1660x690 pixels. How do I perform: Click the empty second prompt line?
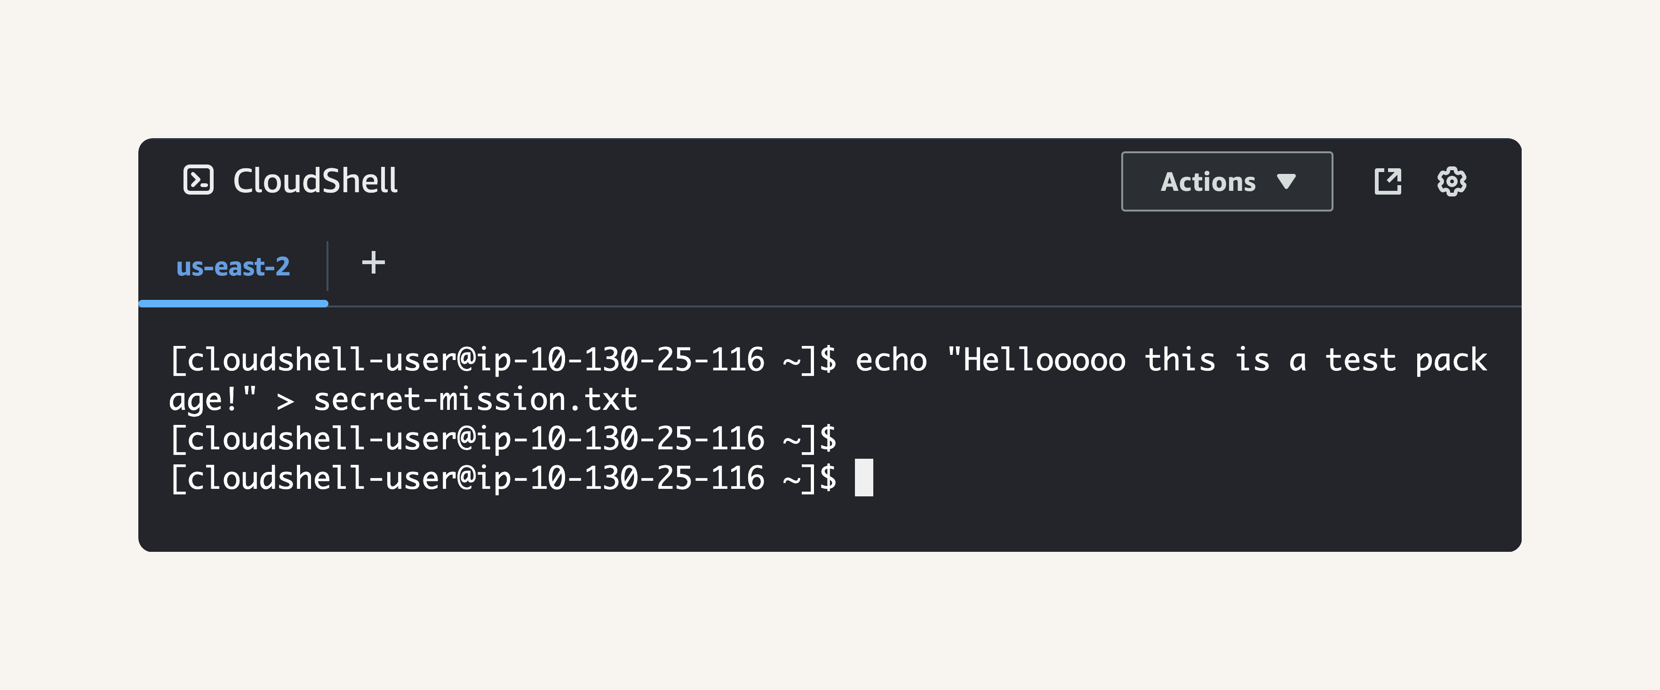pyautogui.click(x=503, y=439)
